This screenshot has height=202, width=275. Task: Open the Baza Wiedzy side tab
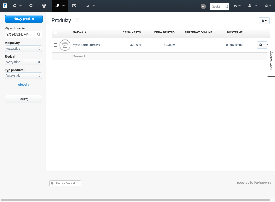271,60
